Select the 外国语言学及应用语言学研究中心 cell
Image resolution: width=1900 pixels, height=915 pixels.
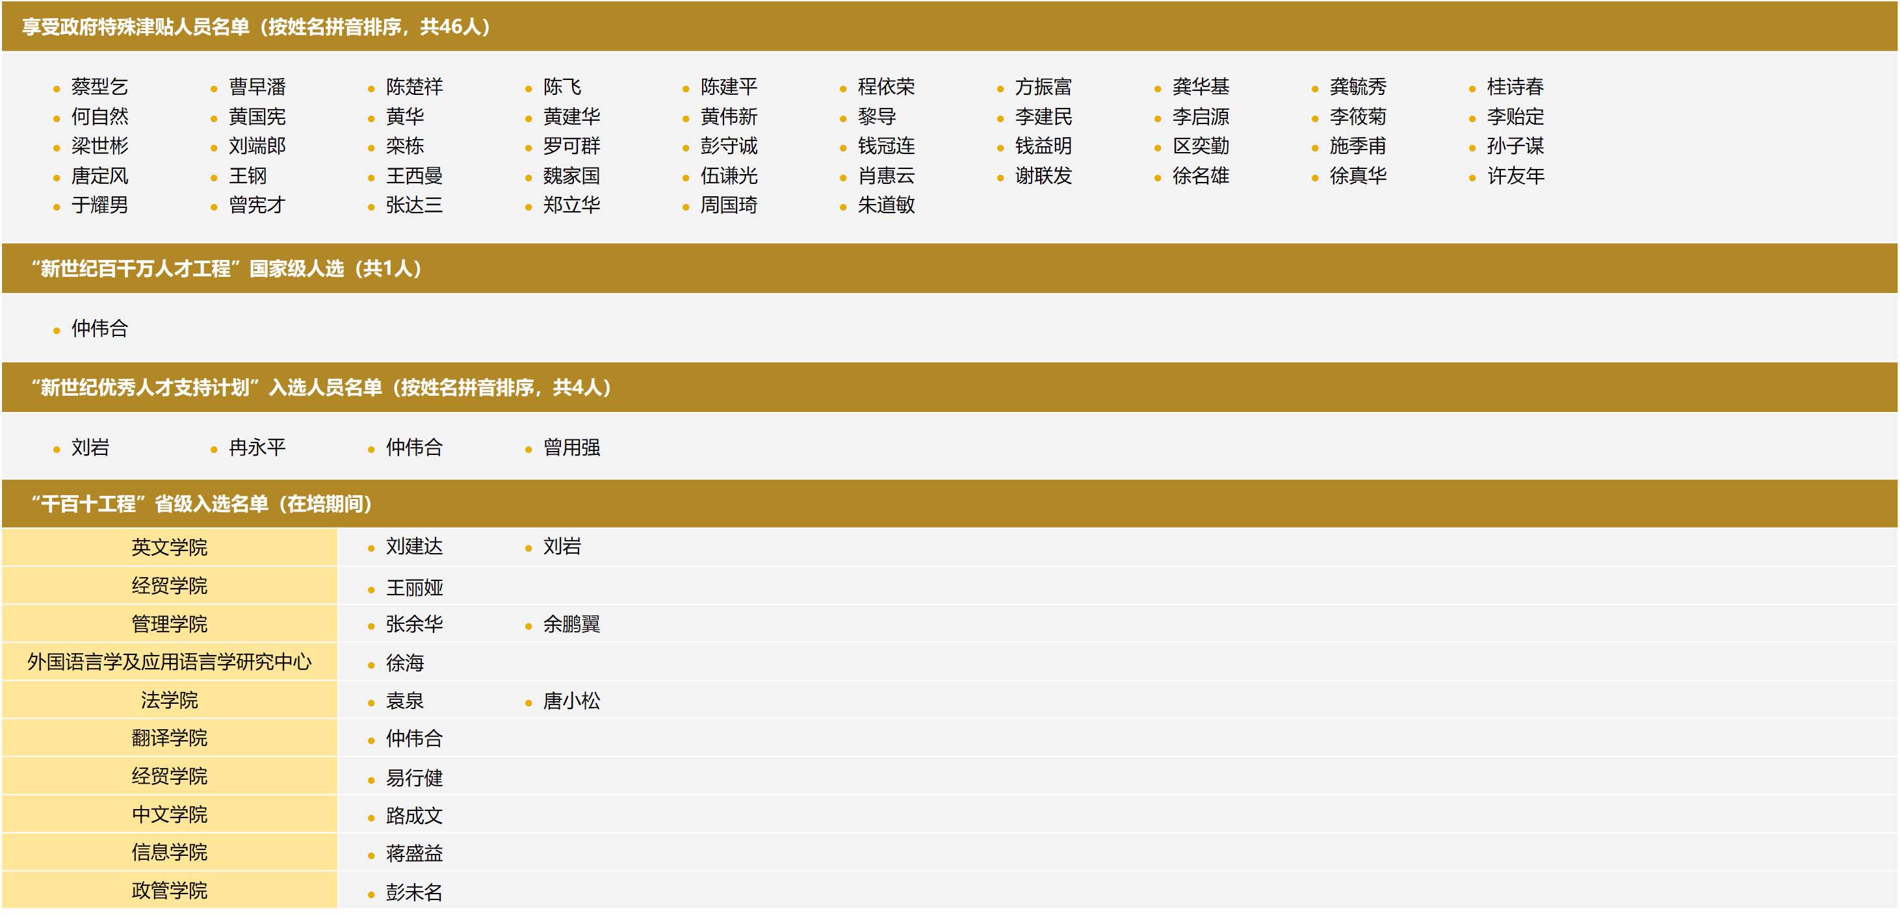[169, 662]
